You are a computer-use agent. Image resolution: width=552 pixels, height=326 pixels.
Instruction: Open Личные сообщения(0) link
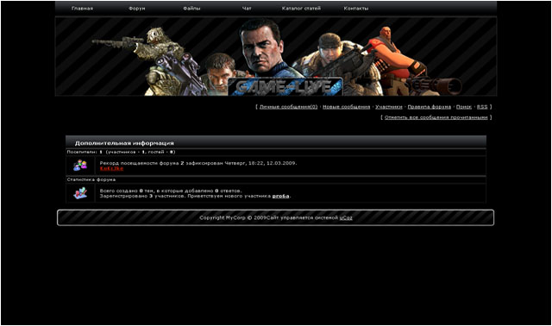[x=288, y=107]
